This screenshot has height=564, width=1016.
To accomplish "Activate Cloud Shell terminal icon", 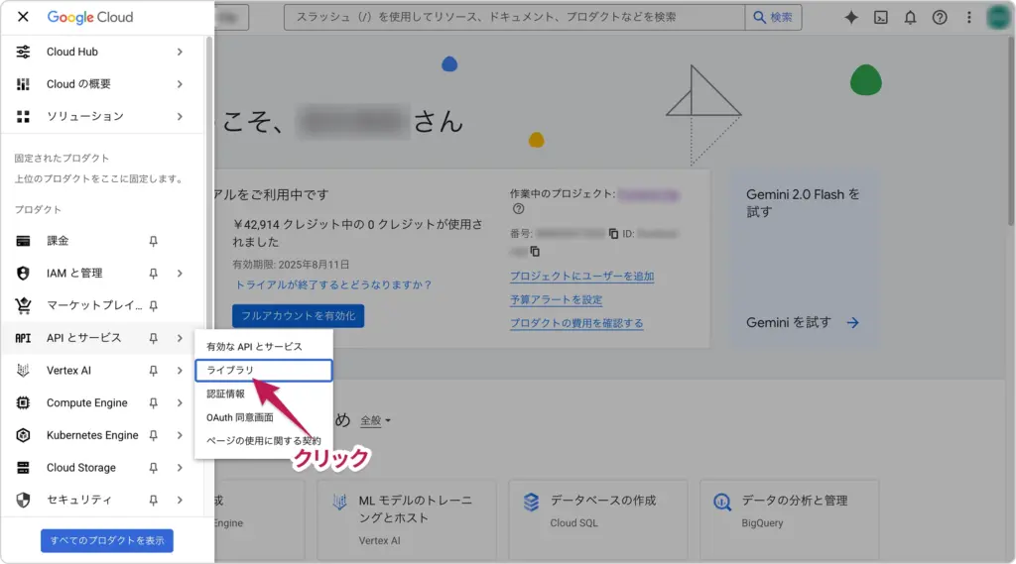I will tap(881, 18).
